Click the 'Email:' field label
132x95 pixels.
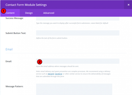click(x=9, y=61)
